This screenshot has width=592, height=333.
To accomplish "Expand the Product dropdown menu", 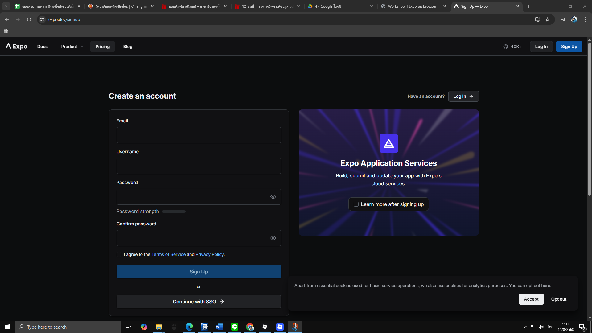I will (72, 47).
